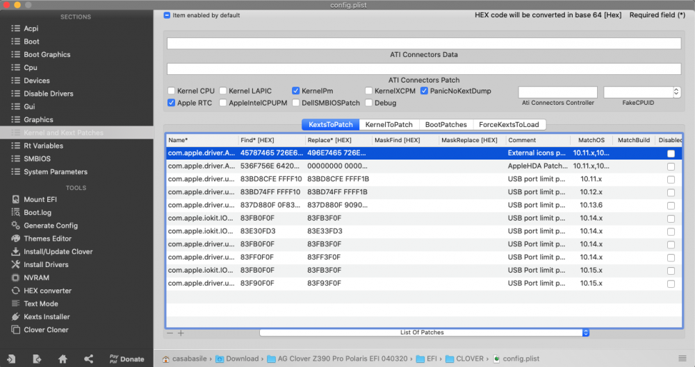Switch to Text Mode
The image size is (695, 367).
(x=41, y=304)
